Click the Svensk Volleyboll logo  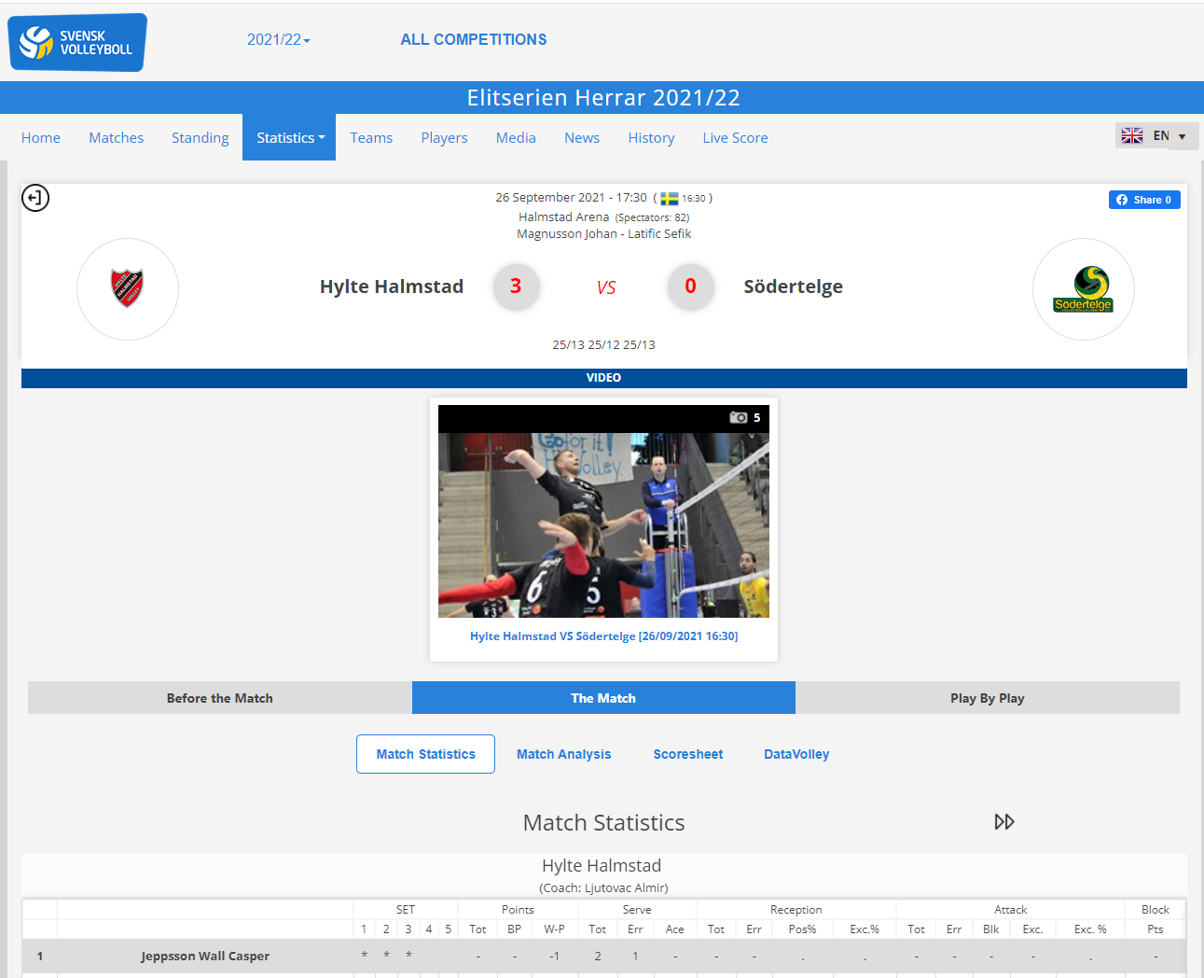click(77, 42)
